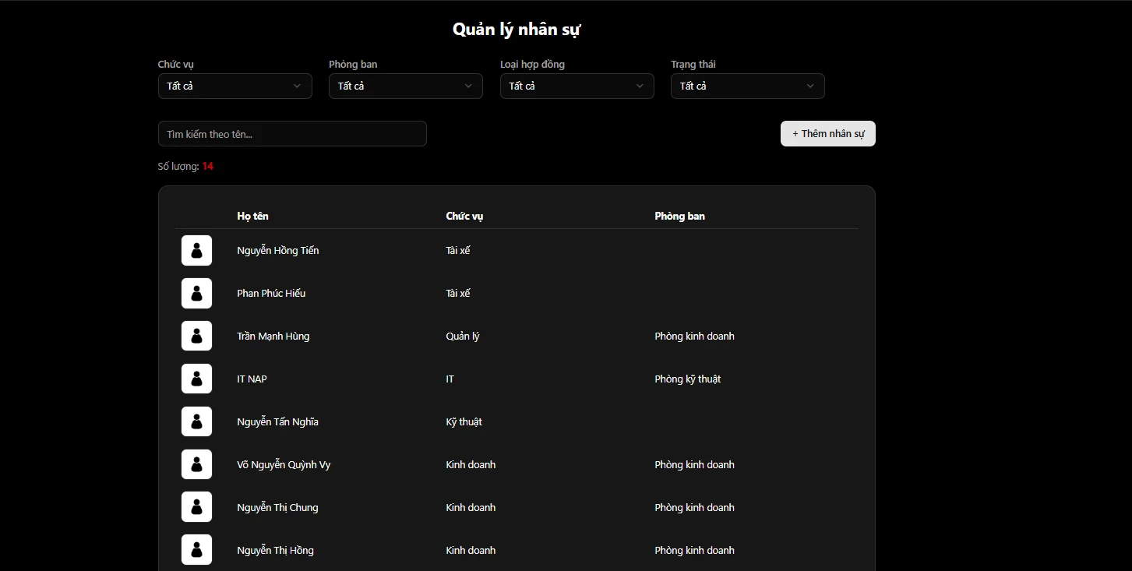Click avatar icon of Nguyễn Thị Hồng

point(196,550)
